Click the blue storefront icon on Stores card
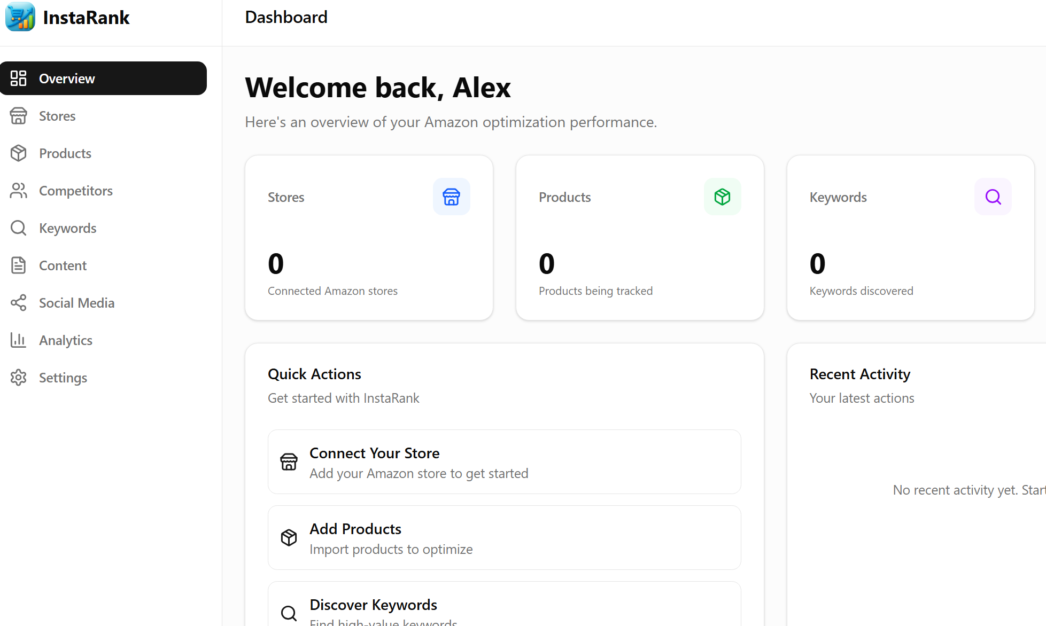 (452, 197)
